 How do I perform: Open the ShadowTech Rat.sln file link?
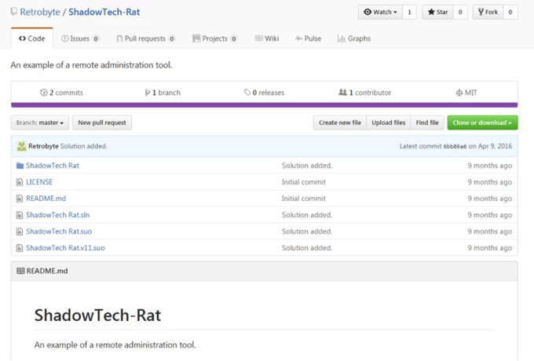tap(57, 215)
